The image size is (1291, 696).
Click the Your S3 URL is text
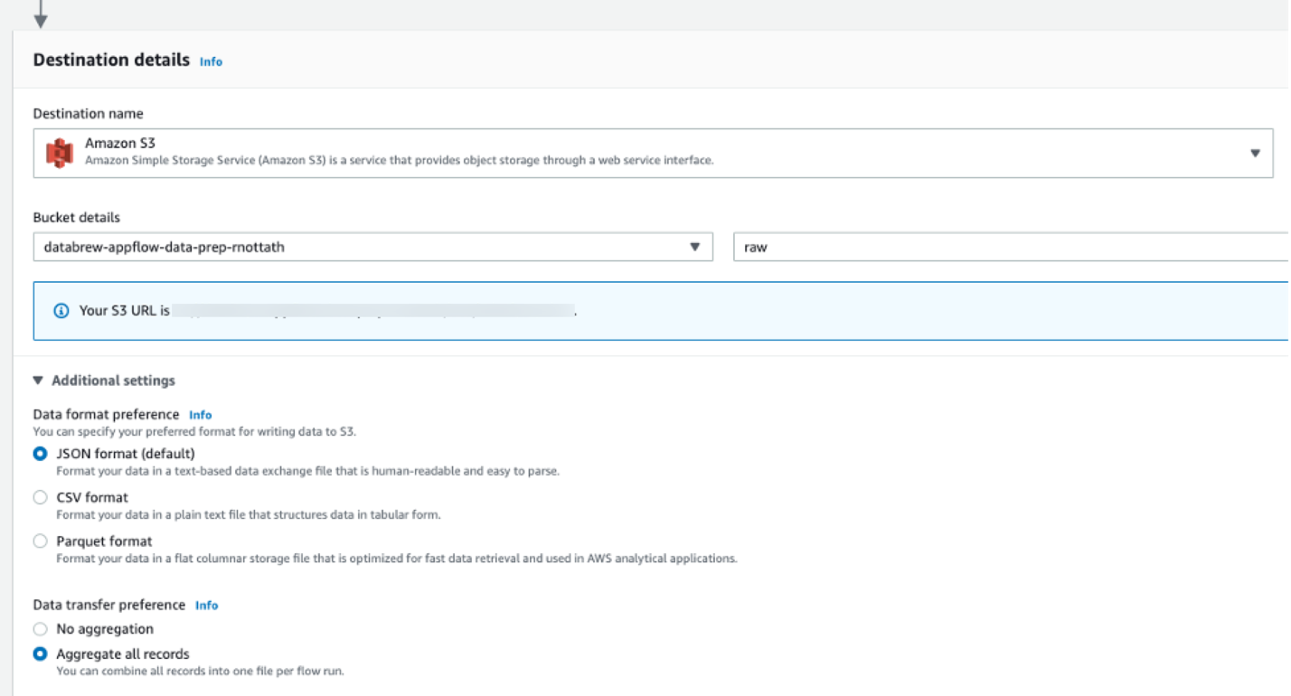pyautogui.click(x=125, y=311)
